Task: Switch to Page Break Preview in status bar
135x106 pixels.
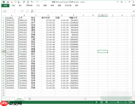Action: 107,102
